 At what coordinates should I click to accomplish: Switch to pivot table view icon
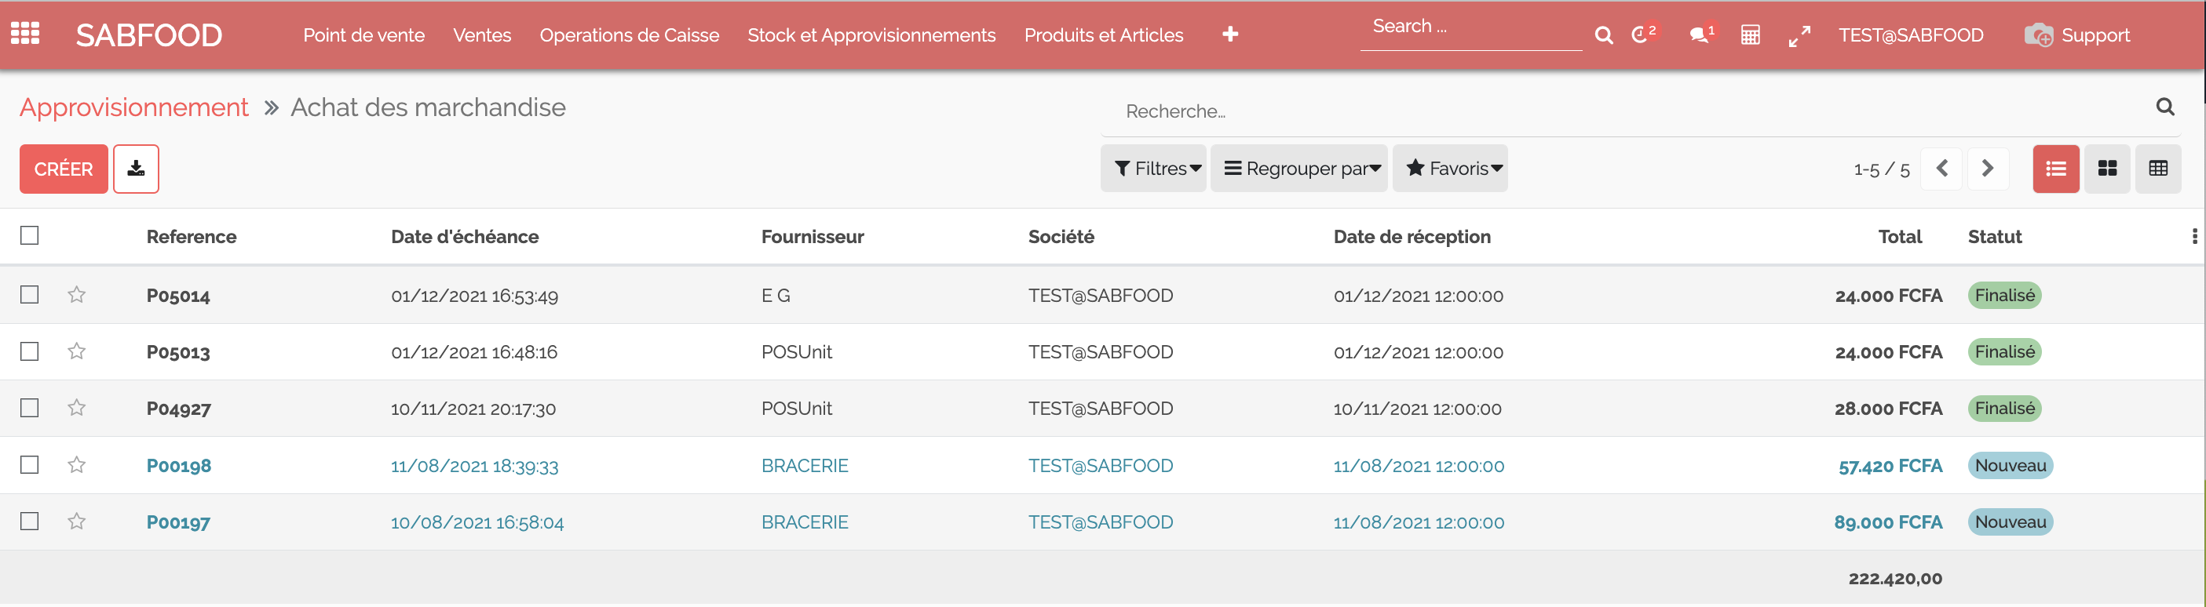point(2158,169)
